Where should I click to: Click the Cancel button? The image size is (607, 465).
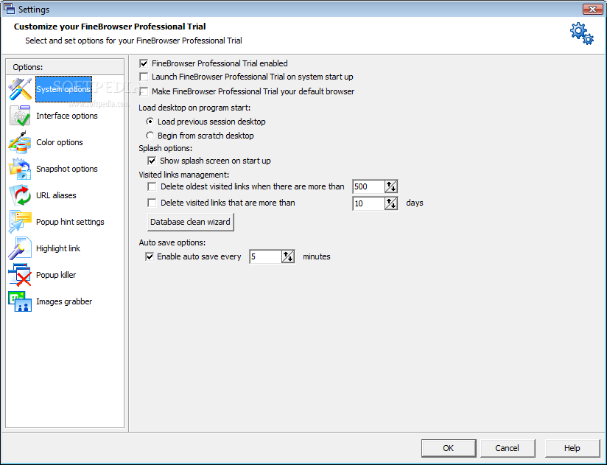[507, 448]
